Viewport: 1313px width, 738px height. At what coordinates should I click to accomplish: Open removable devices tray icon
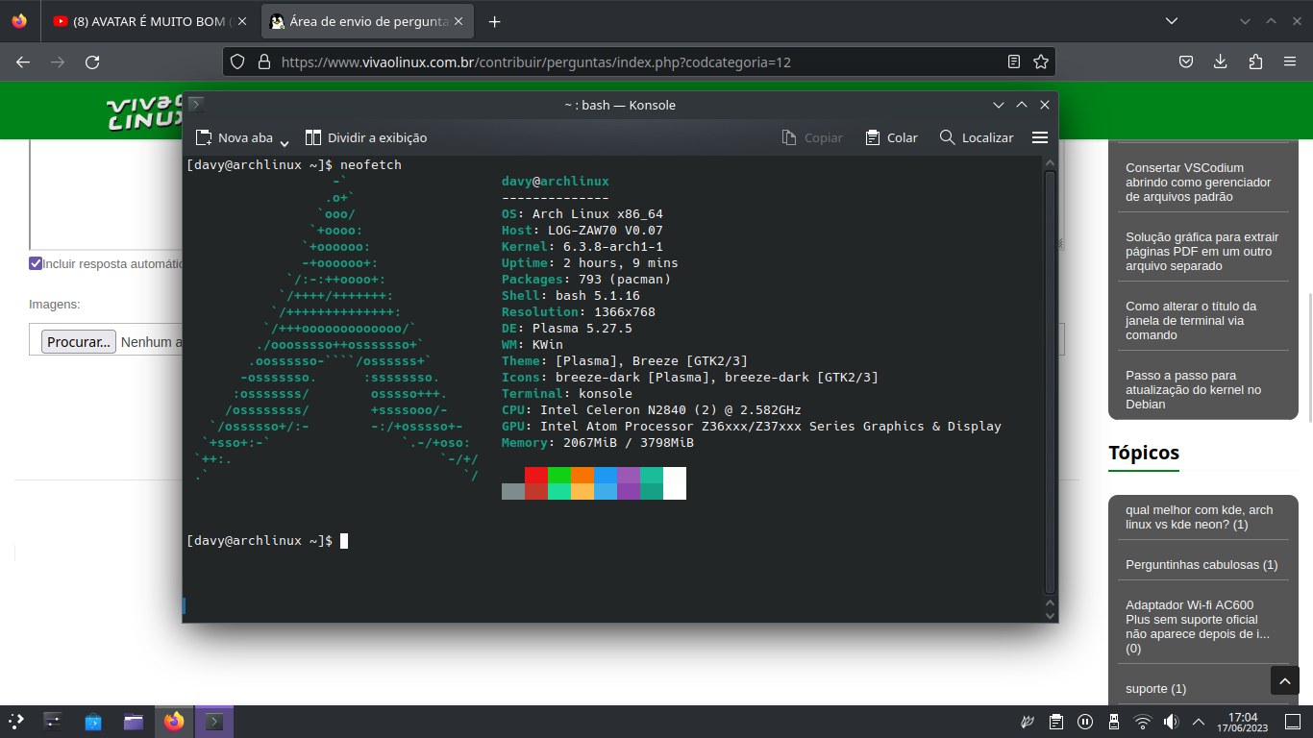point(1114,721)
